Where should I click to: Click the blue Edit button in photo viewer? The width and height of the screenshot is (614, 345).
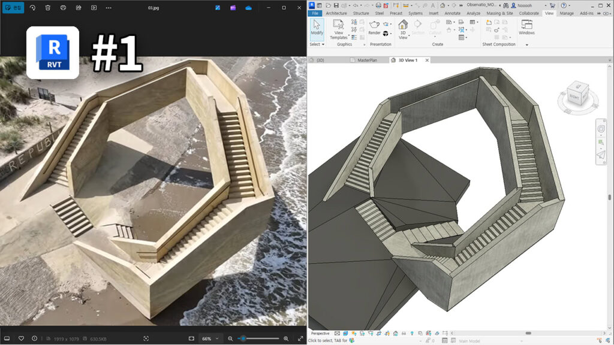[13, 8]
